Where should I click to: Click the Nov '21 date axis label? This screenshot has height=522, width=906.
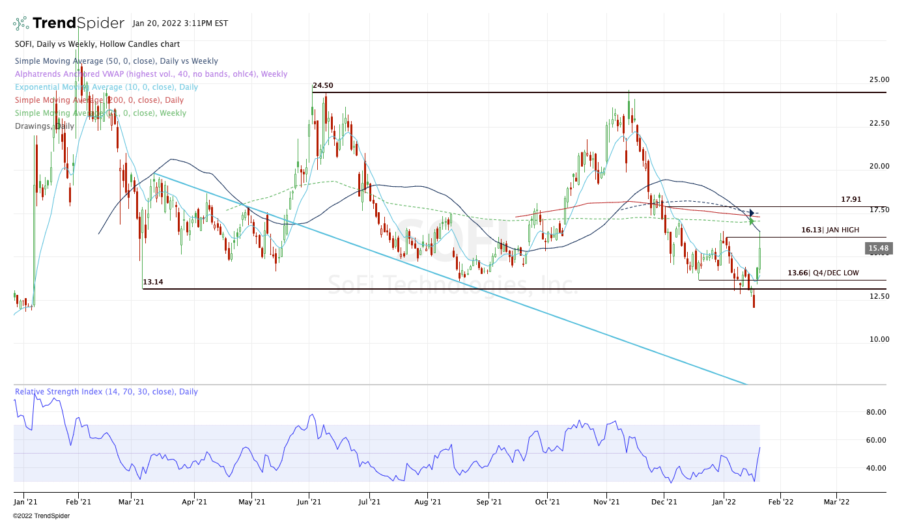coord(606,502)
